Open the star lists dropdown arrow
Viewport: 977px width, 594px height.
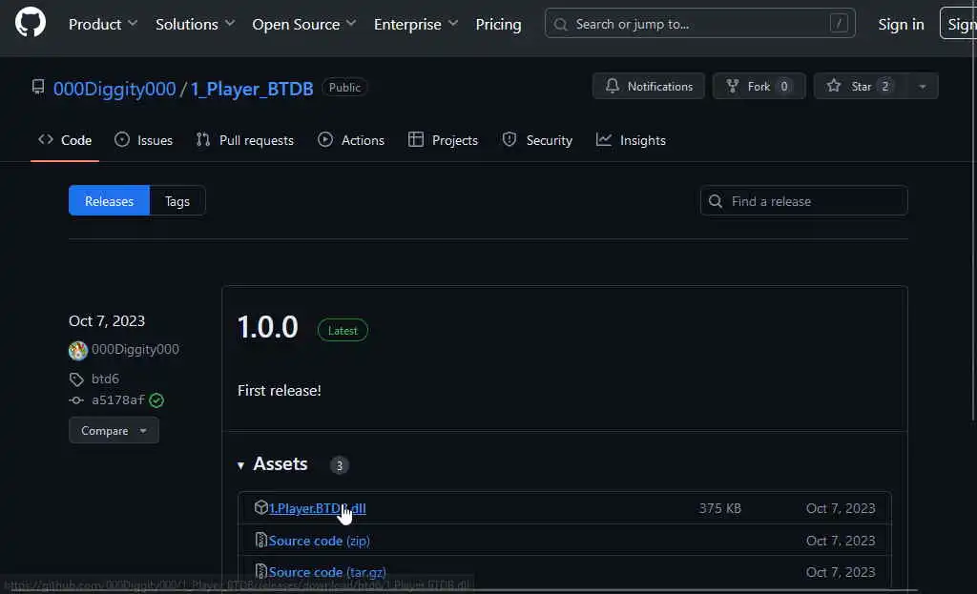coord(923,86)
